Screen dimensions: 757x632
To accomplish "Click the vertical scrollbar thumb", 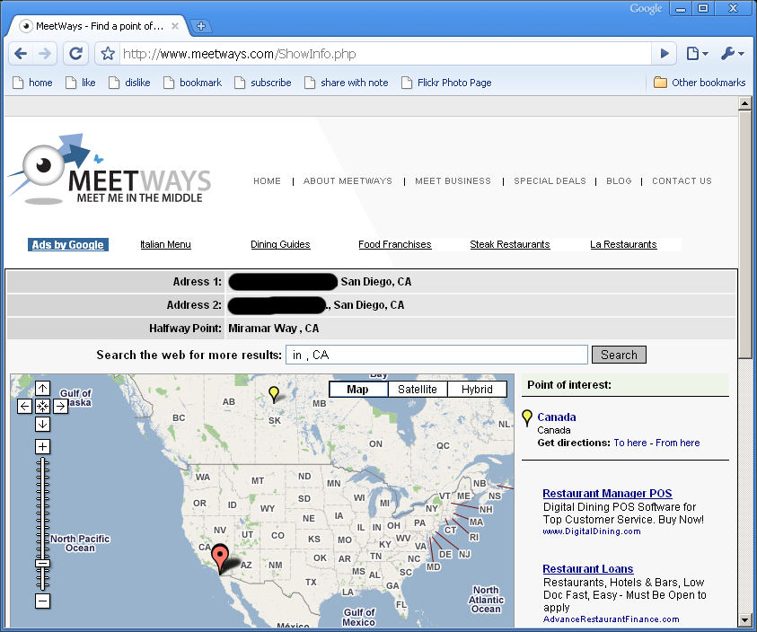I will 745,234.
